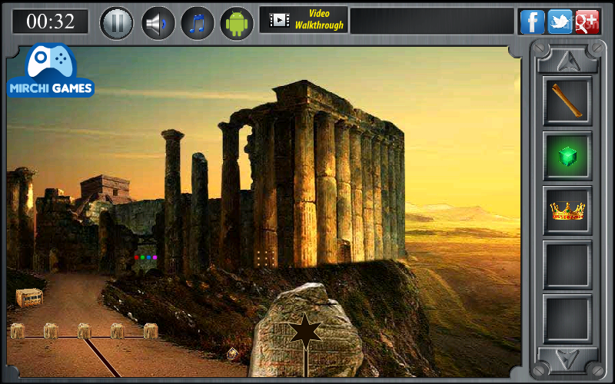This screenshot has width=615, height=384.
Task: Click the game timer display
Action: point(51,22)
